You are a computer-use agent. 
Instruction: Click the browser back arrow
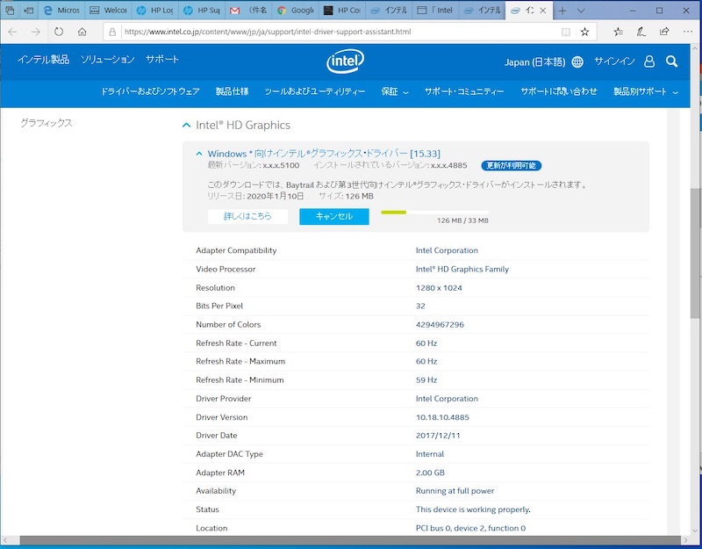point(12,32)
